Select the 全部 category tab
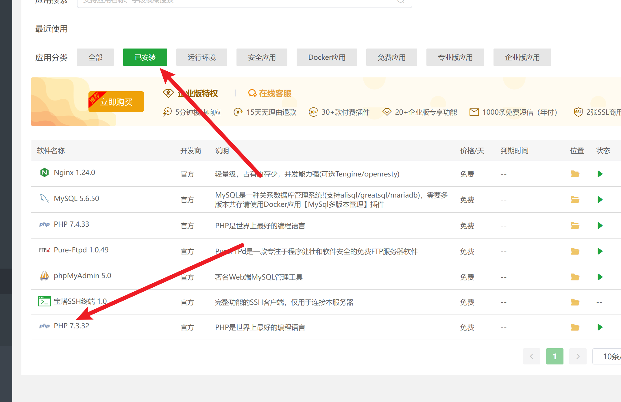The width and height of the screenshot is (621, 402). [95, 57]
